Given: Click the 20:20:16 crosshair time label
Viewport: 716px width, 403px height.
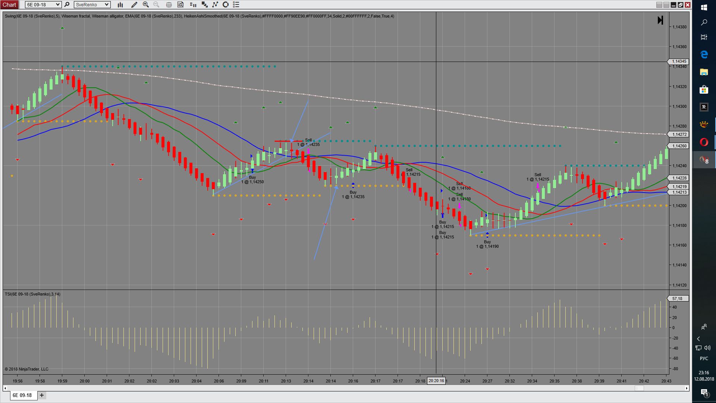Looking at the screenshot, I should pyautogui.click(x=436, y=381).
